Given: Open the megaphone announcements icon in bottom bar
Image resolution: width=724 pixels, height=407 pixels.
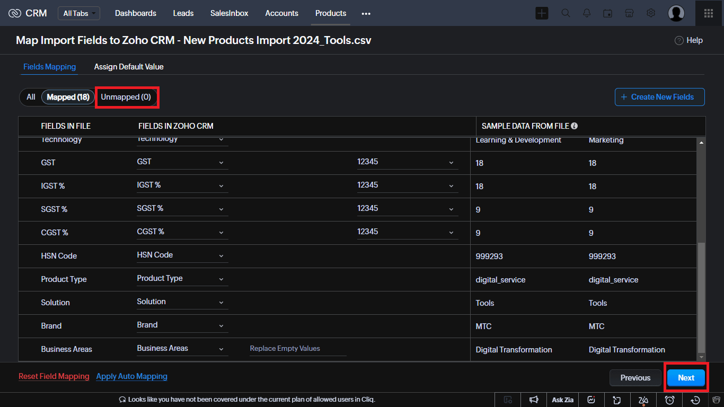Looking at the screenshot, I should [x=534, y=400].
